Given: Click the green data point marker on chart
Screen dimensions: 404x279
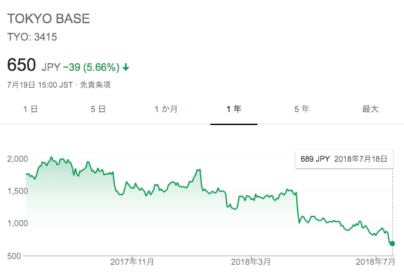Looking at the screenshot, I should 392,244.
